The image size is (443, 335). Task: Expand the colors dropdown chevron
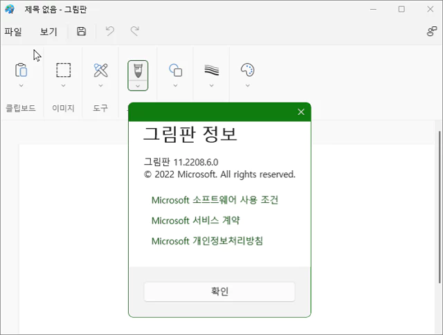(x=248, y=85)
